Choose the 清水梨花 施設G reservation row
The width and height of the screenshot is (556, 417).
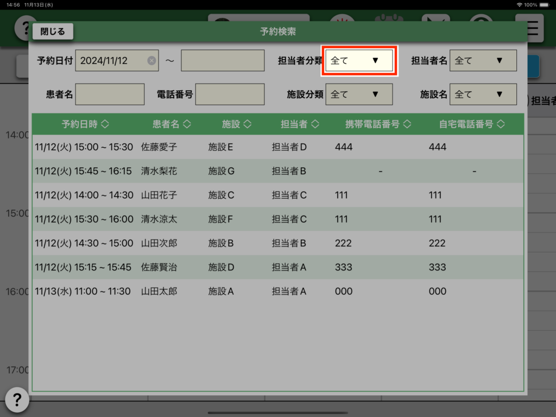277,171
